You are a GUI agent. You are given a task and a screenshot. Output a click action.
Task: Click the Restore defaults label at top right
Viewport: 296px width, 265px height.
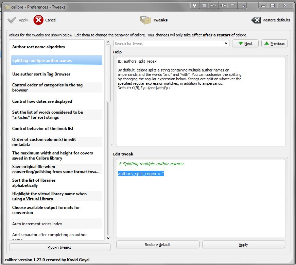point(276,20)
